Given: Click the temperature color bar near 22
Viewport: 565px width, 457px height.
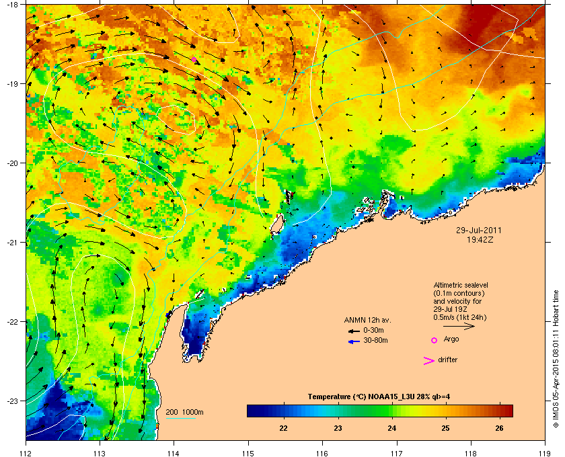Looking at the screenshot, I should (284, 411).
